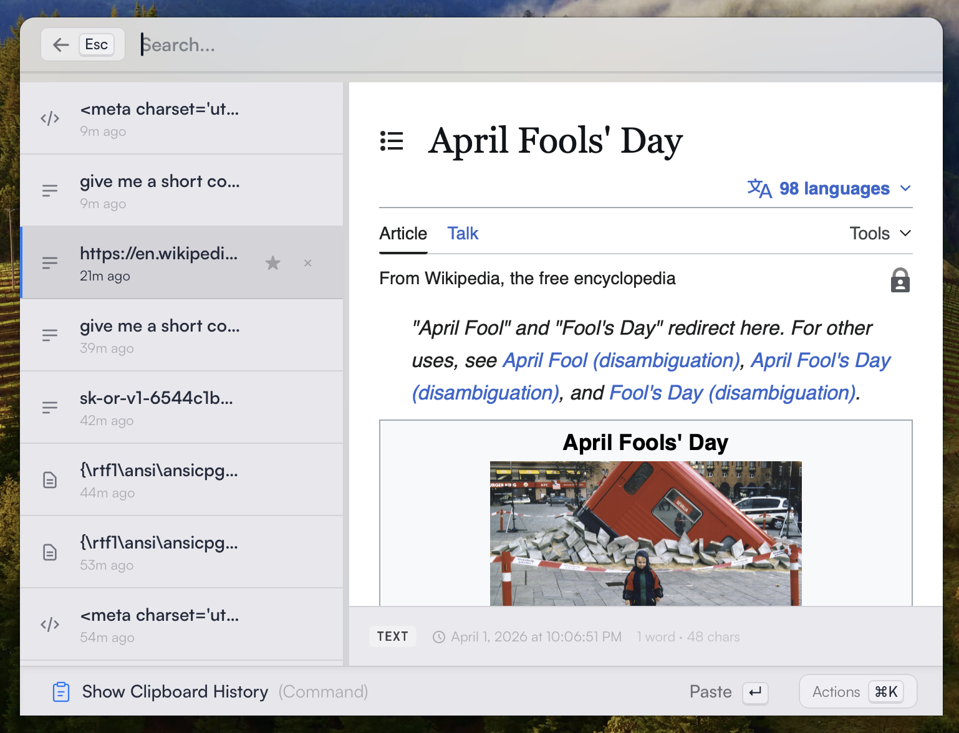This screenshot has height=733, width=959.
Task: Open the table of contents list icon
Action: point(392,141)
